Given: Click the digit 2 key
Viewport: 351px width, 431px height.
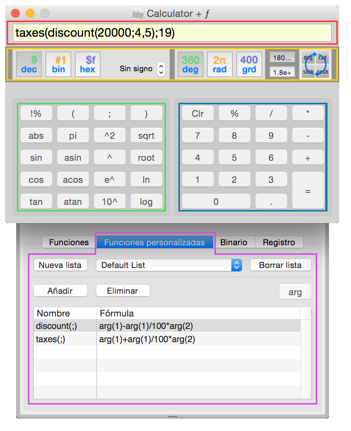Looking at the screenshot, I should tap(235, 180).
